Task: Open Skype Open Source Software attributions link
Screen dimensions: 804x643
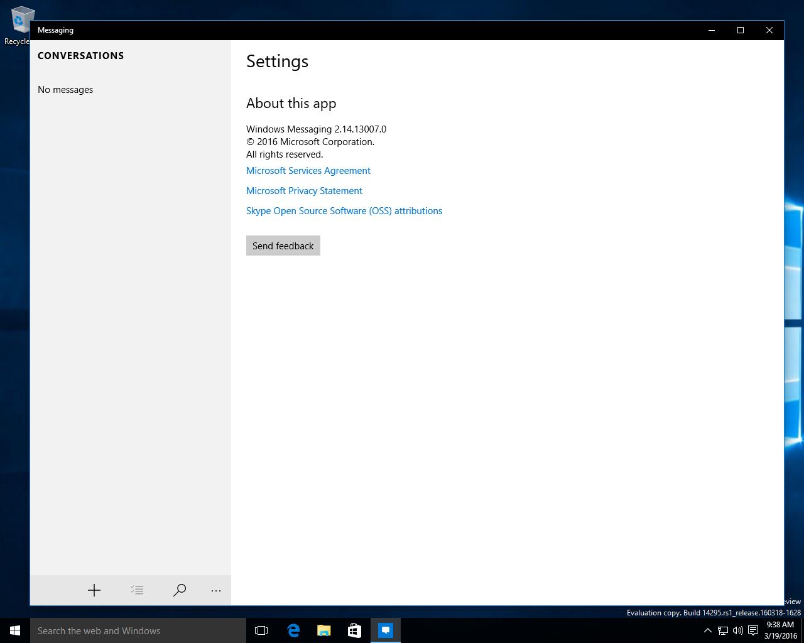Action: [x=344, y=211]
